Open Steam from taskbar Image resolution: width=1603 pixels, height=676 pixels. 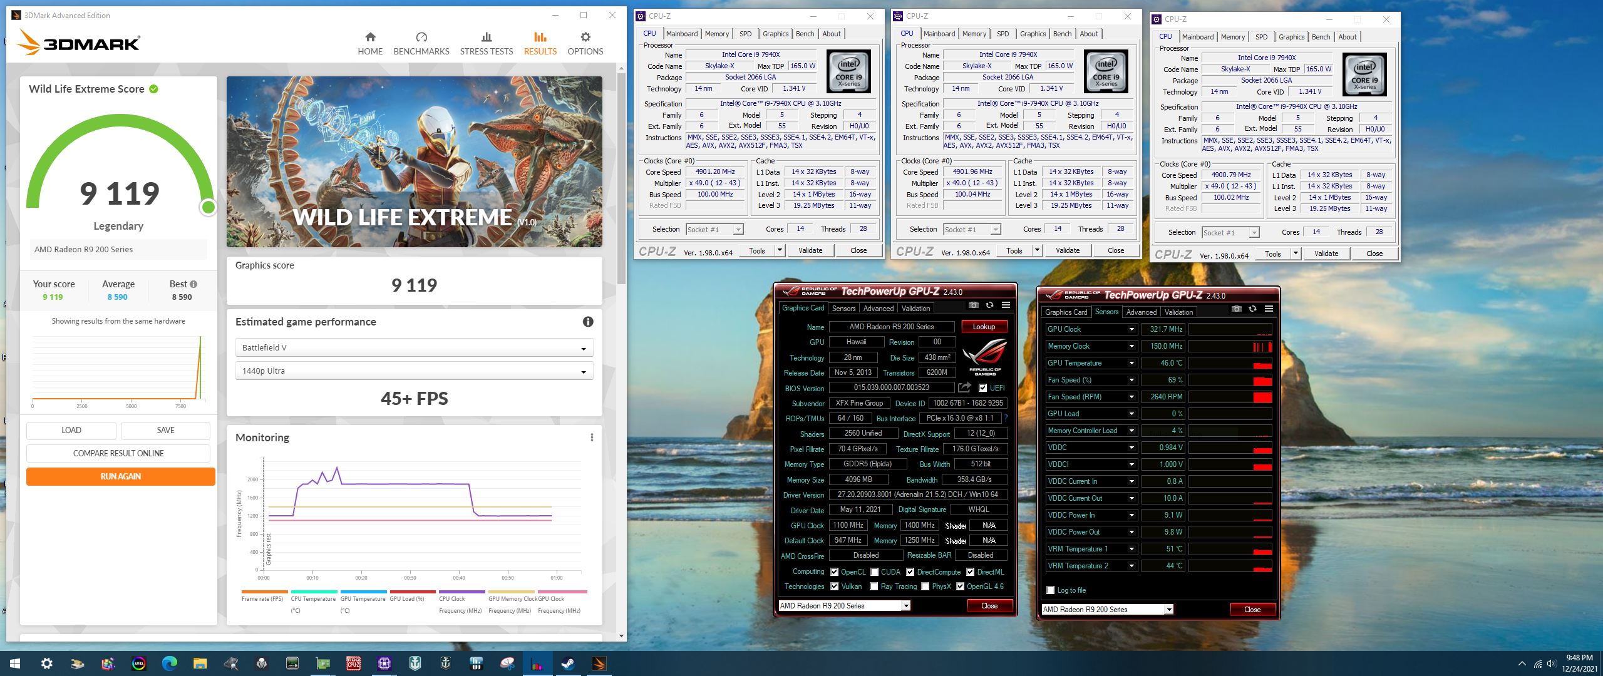(569, 663)
